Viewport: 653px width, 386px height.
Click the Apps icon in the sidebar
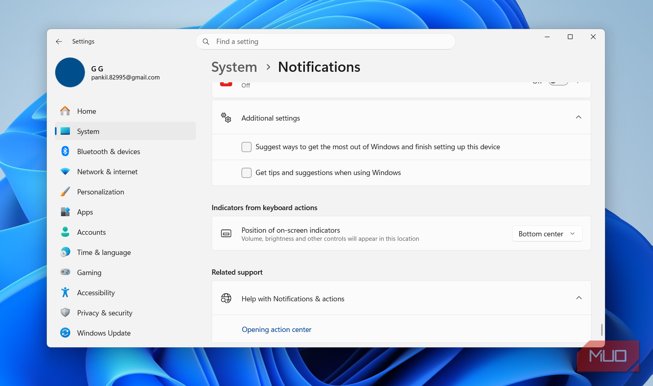coord(65,212)
